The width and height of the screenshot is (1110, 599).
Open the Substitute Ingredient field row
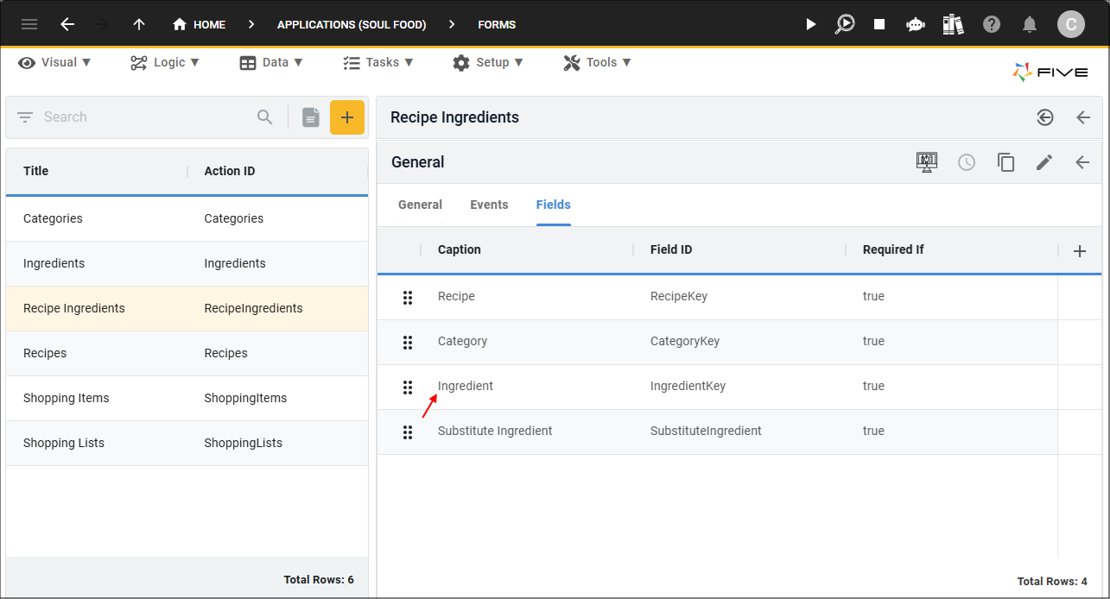(717, 432)
